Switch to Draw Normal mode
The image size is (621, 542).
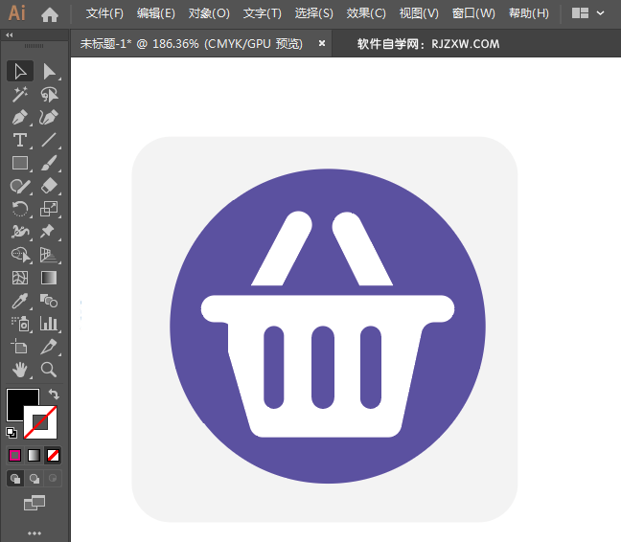click(x=15, y=478)
